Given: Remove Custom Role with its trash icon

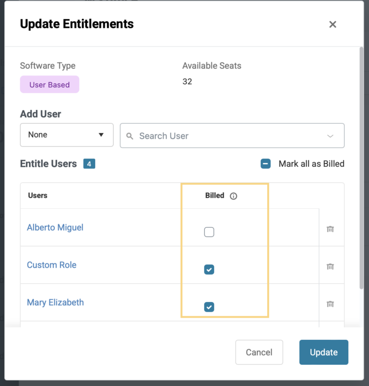Looking at the screenshot, I should point(331,267).
